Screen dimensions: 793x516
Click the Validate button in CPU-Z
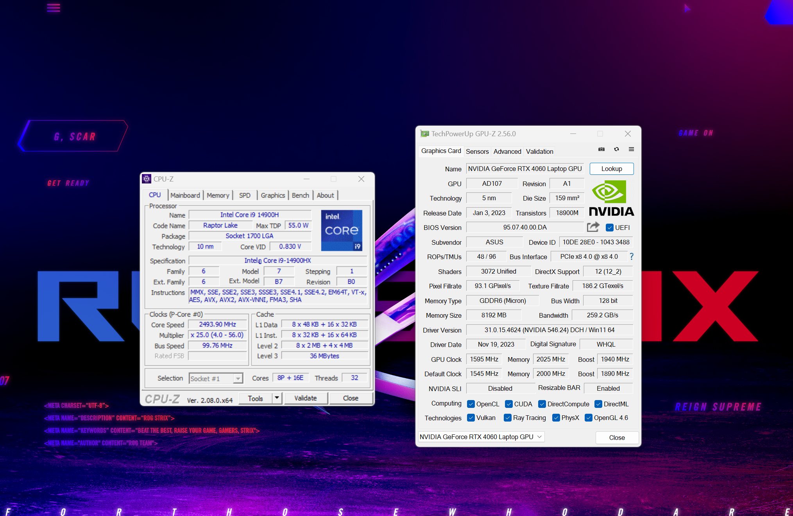[x=305, y=398]
